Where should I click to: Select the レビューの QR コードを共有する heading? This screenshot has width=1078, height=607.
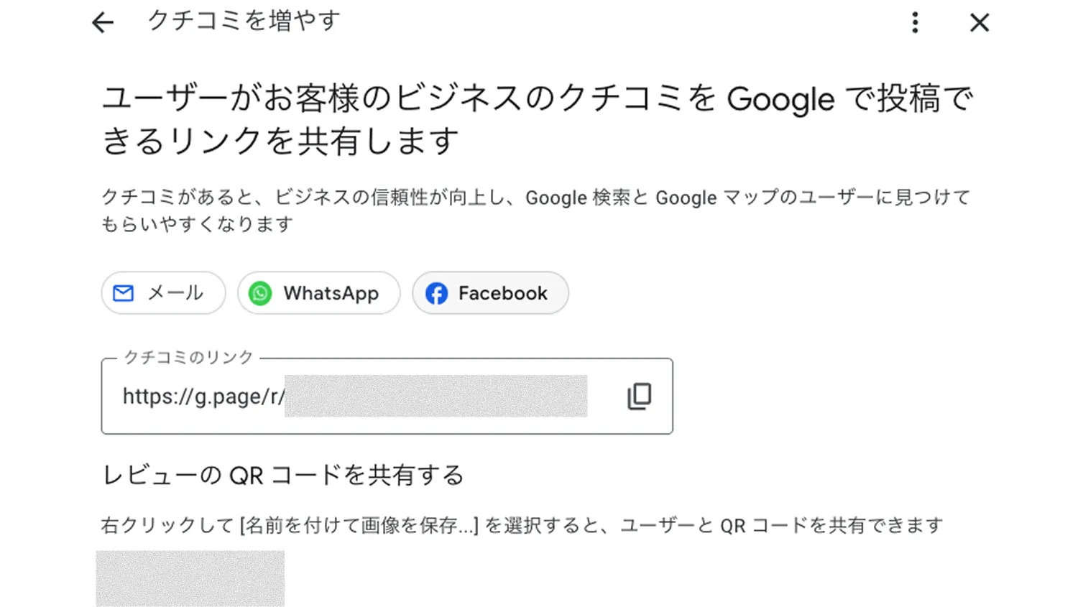pos(282,474)
